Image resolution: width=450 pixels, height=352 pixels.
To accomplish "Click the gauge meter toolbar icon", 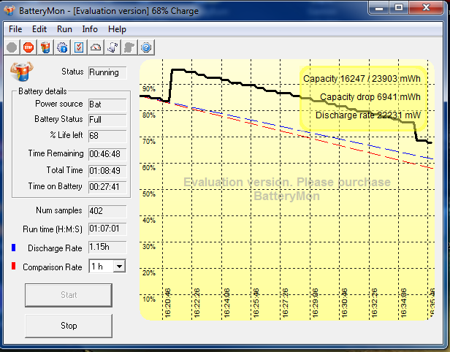I will coord(96,47).
